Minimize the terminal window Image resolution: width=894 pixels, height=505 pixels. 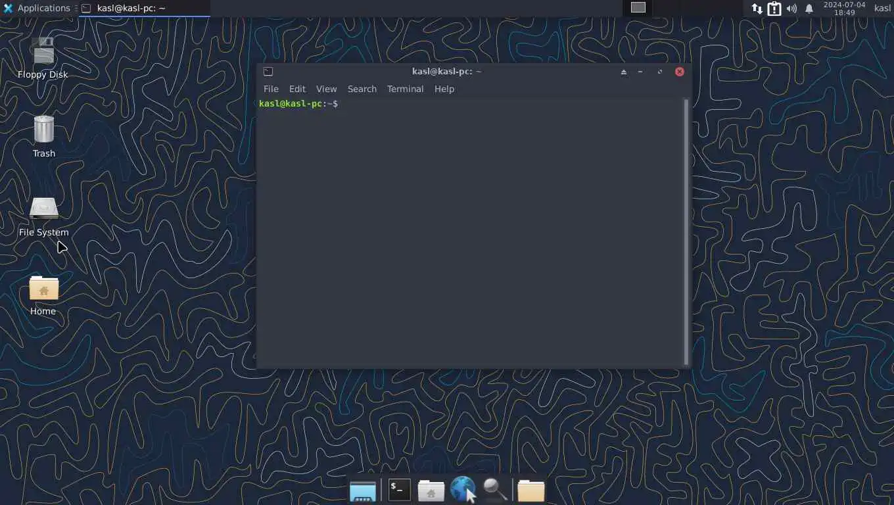[640, 72]
